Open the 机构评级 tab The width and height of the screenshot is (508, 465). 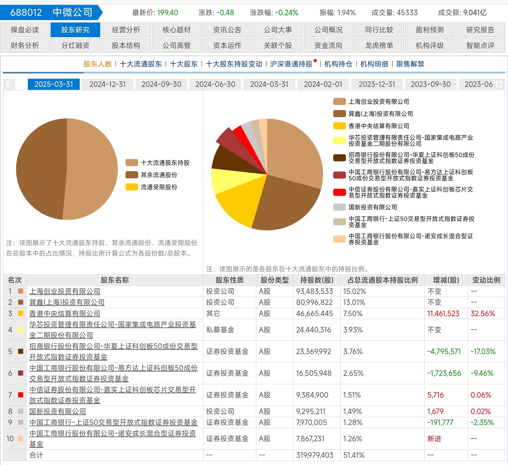[430, 45]
